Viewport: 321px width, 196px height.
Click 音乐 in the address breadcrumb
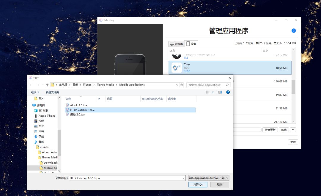75,85
